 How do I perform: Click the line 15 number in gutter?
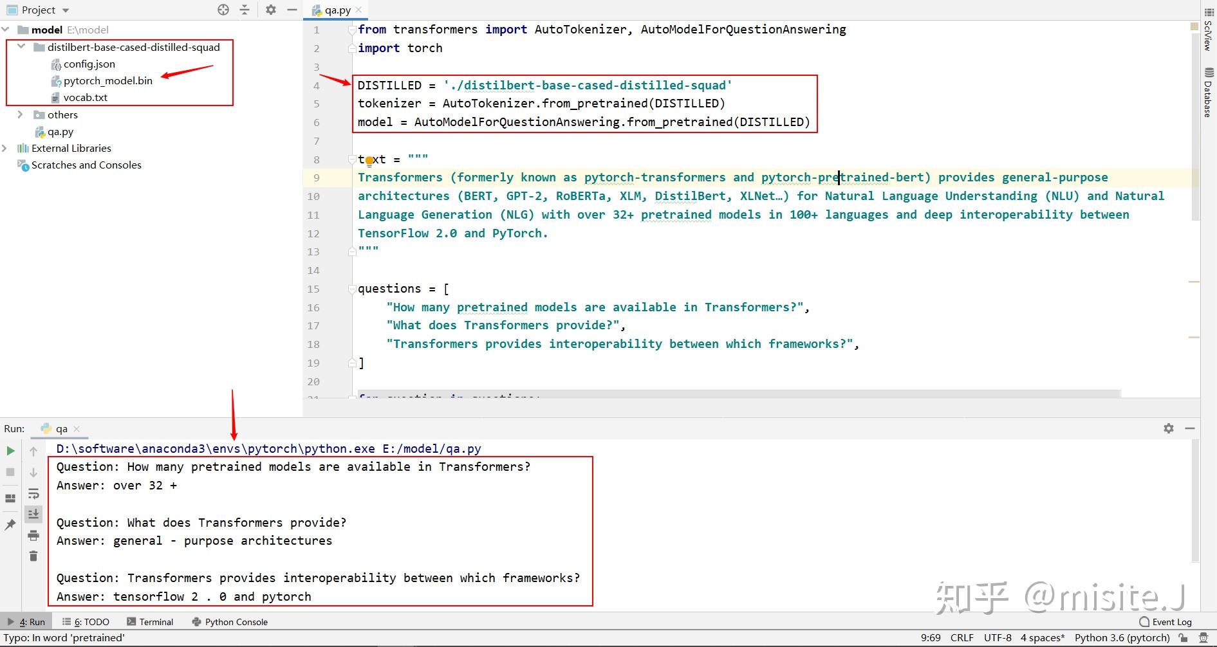[x=313, y=289]
